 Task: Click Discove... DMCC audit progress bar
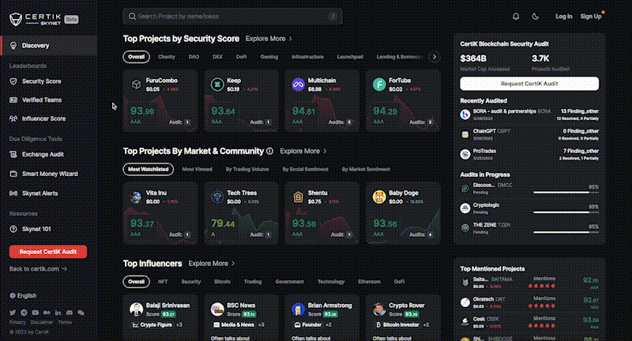point(566,193)
